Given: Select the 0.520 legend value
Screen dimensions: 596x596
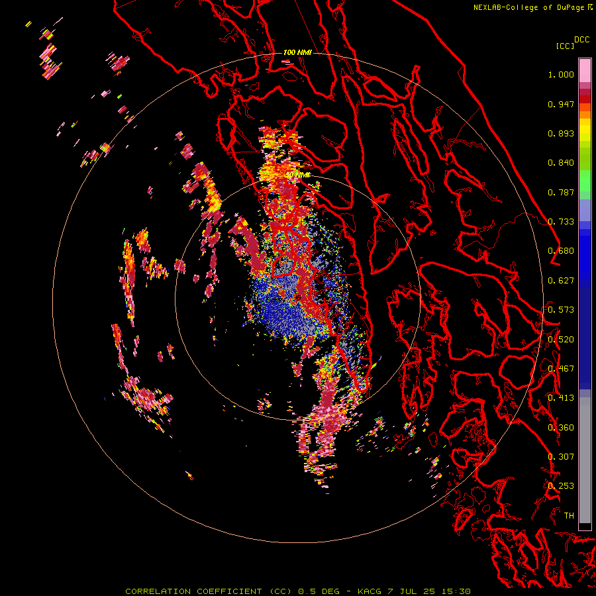Looking at the screenshot, I should 561,339.
